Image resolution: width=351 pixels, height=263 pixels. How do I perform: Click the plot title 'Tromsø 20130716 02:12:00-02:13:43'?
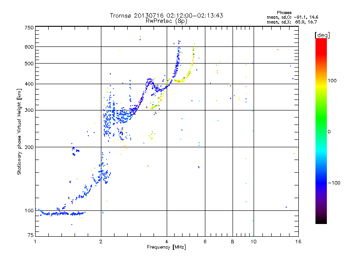[167, 15]
